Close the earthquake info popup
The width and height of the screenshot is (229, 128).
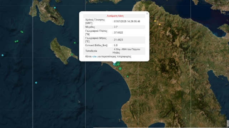click(147, 14)
